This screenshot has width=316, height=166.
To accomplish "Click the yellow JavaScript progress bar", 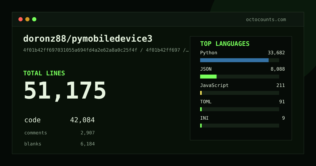I will (201, 93).
